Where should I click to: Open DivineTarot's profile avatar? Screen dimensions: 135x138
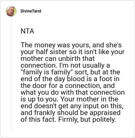(11, 11)
